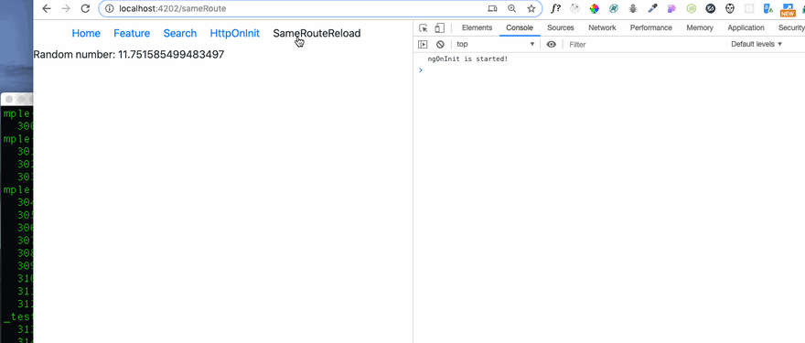Activate DevTools element inspector picker
805x343 pixels.
(424, 27)
